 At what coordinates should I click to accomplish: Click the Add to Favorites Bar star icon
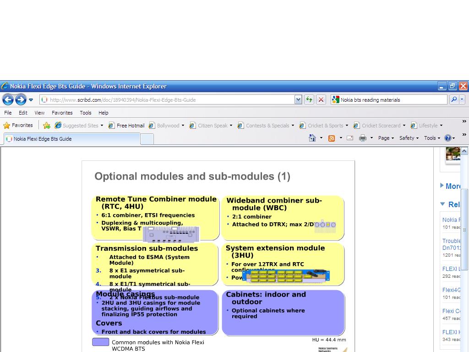click(x=47, y=125)
